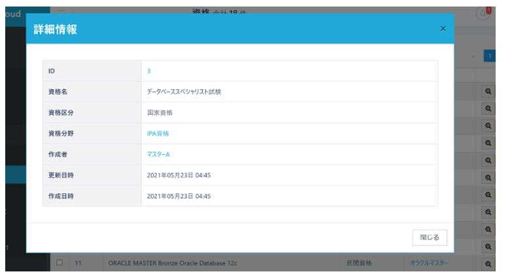Click the topmost magnifier detail icon
The width and height of the screenshot is (512, 276).
point(488,92)
